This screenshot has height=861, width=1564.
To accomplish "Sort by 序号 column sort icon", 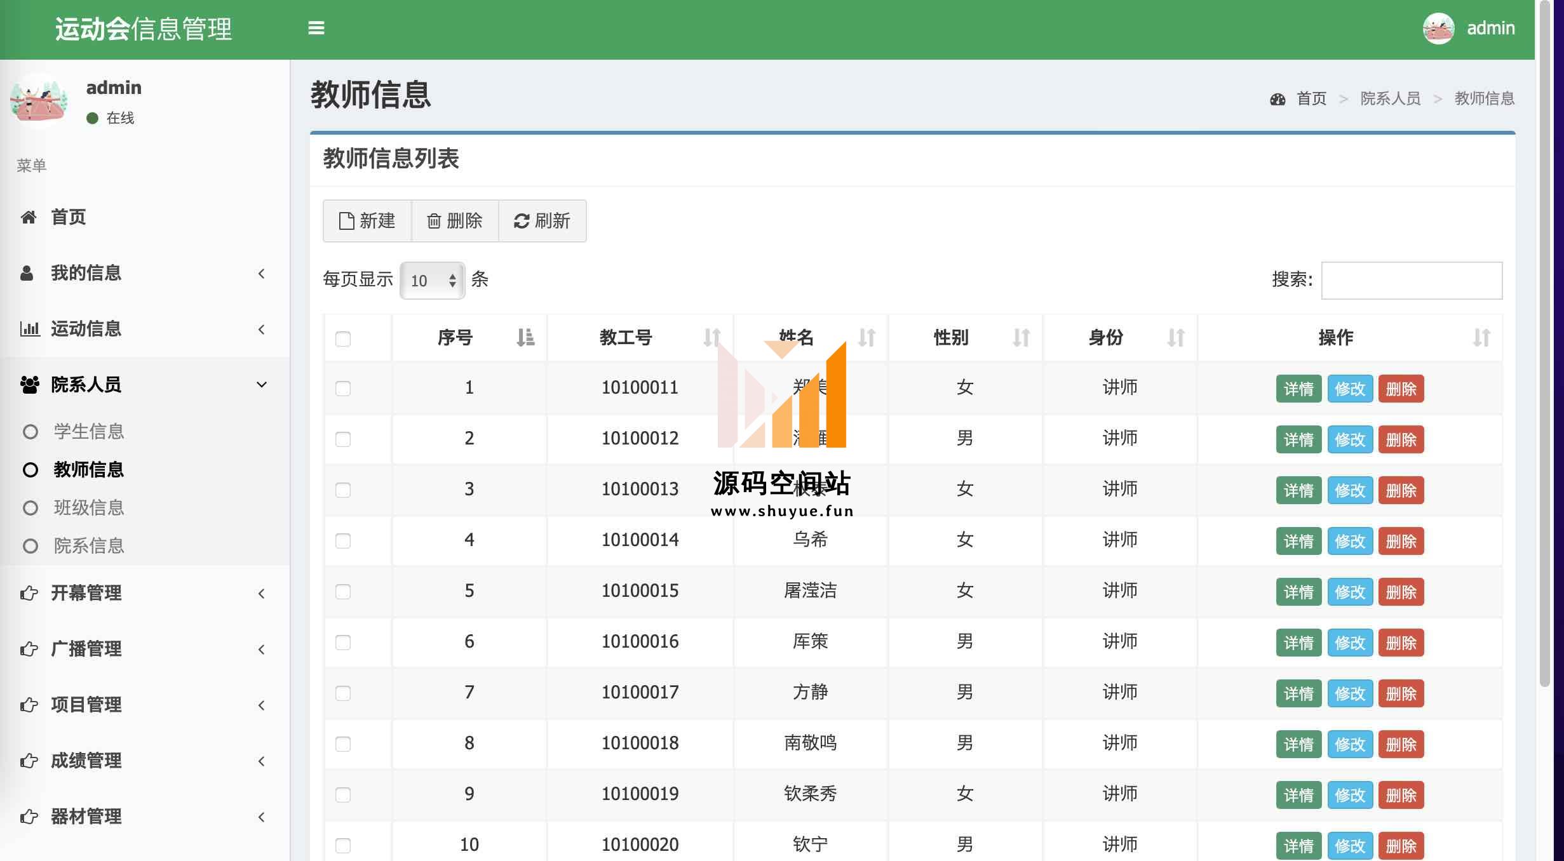I will (x=525, y=337).
